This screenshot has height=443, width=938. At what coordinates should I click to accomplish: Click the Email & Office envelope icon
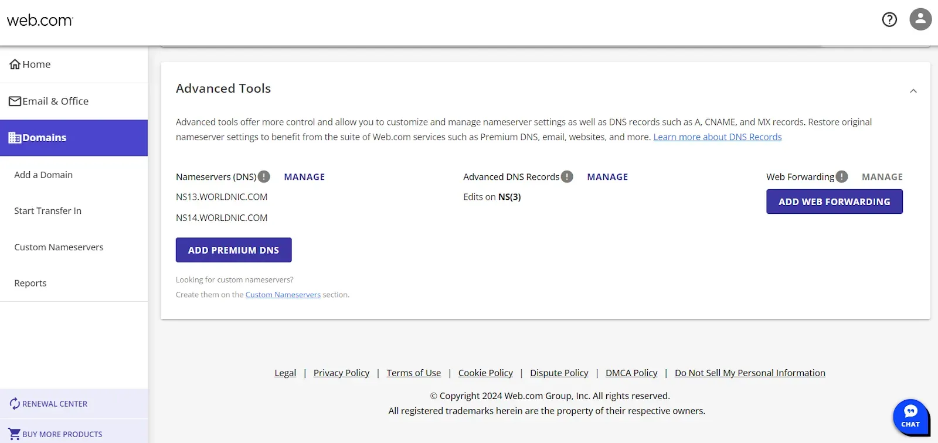[x=15, y=101]
